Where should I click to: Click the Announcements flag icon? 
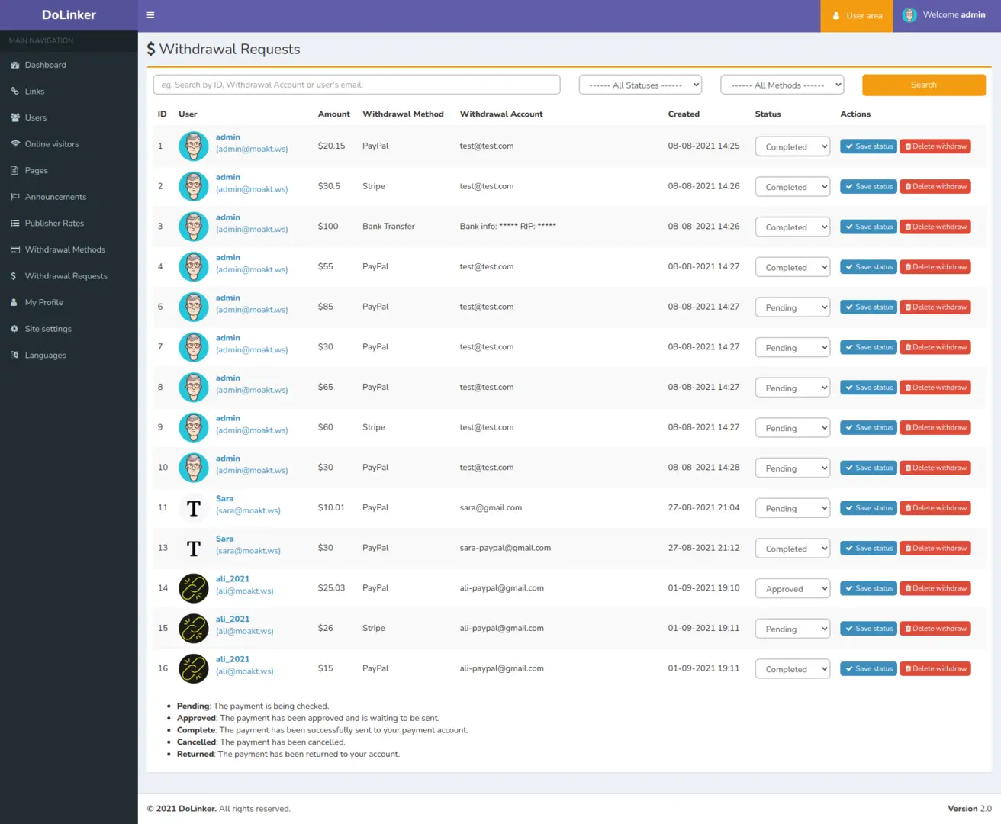click(14, 197)
